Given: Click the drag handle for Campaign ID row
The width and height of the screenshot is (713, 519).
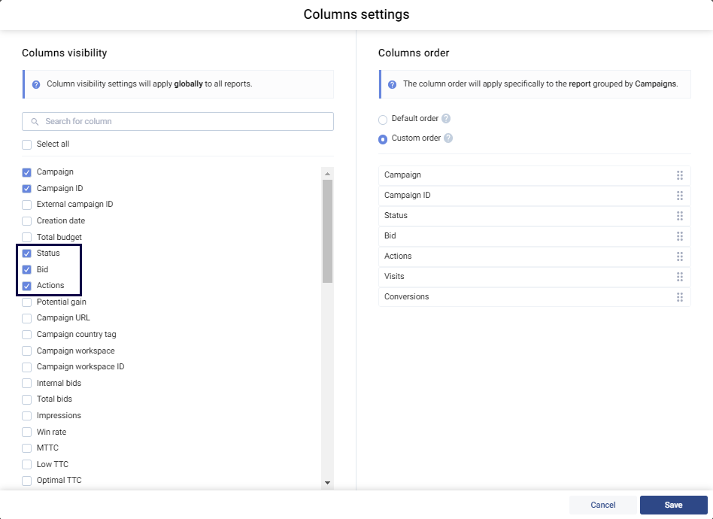Looking at the screenshot, I should tap(679, 196).
